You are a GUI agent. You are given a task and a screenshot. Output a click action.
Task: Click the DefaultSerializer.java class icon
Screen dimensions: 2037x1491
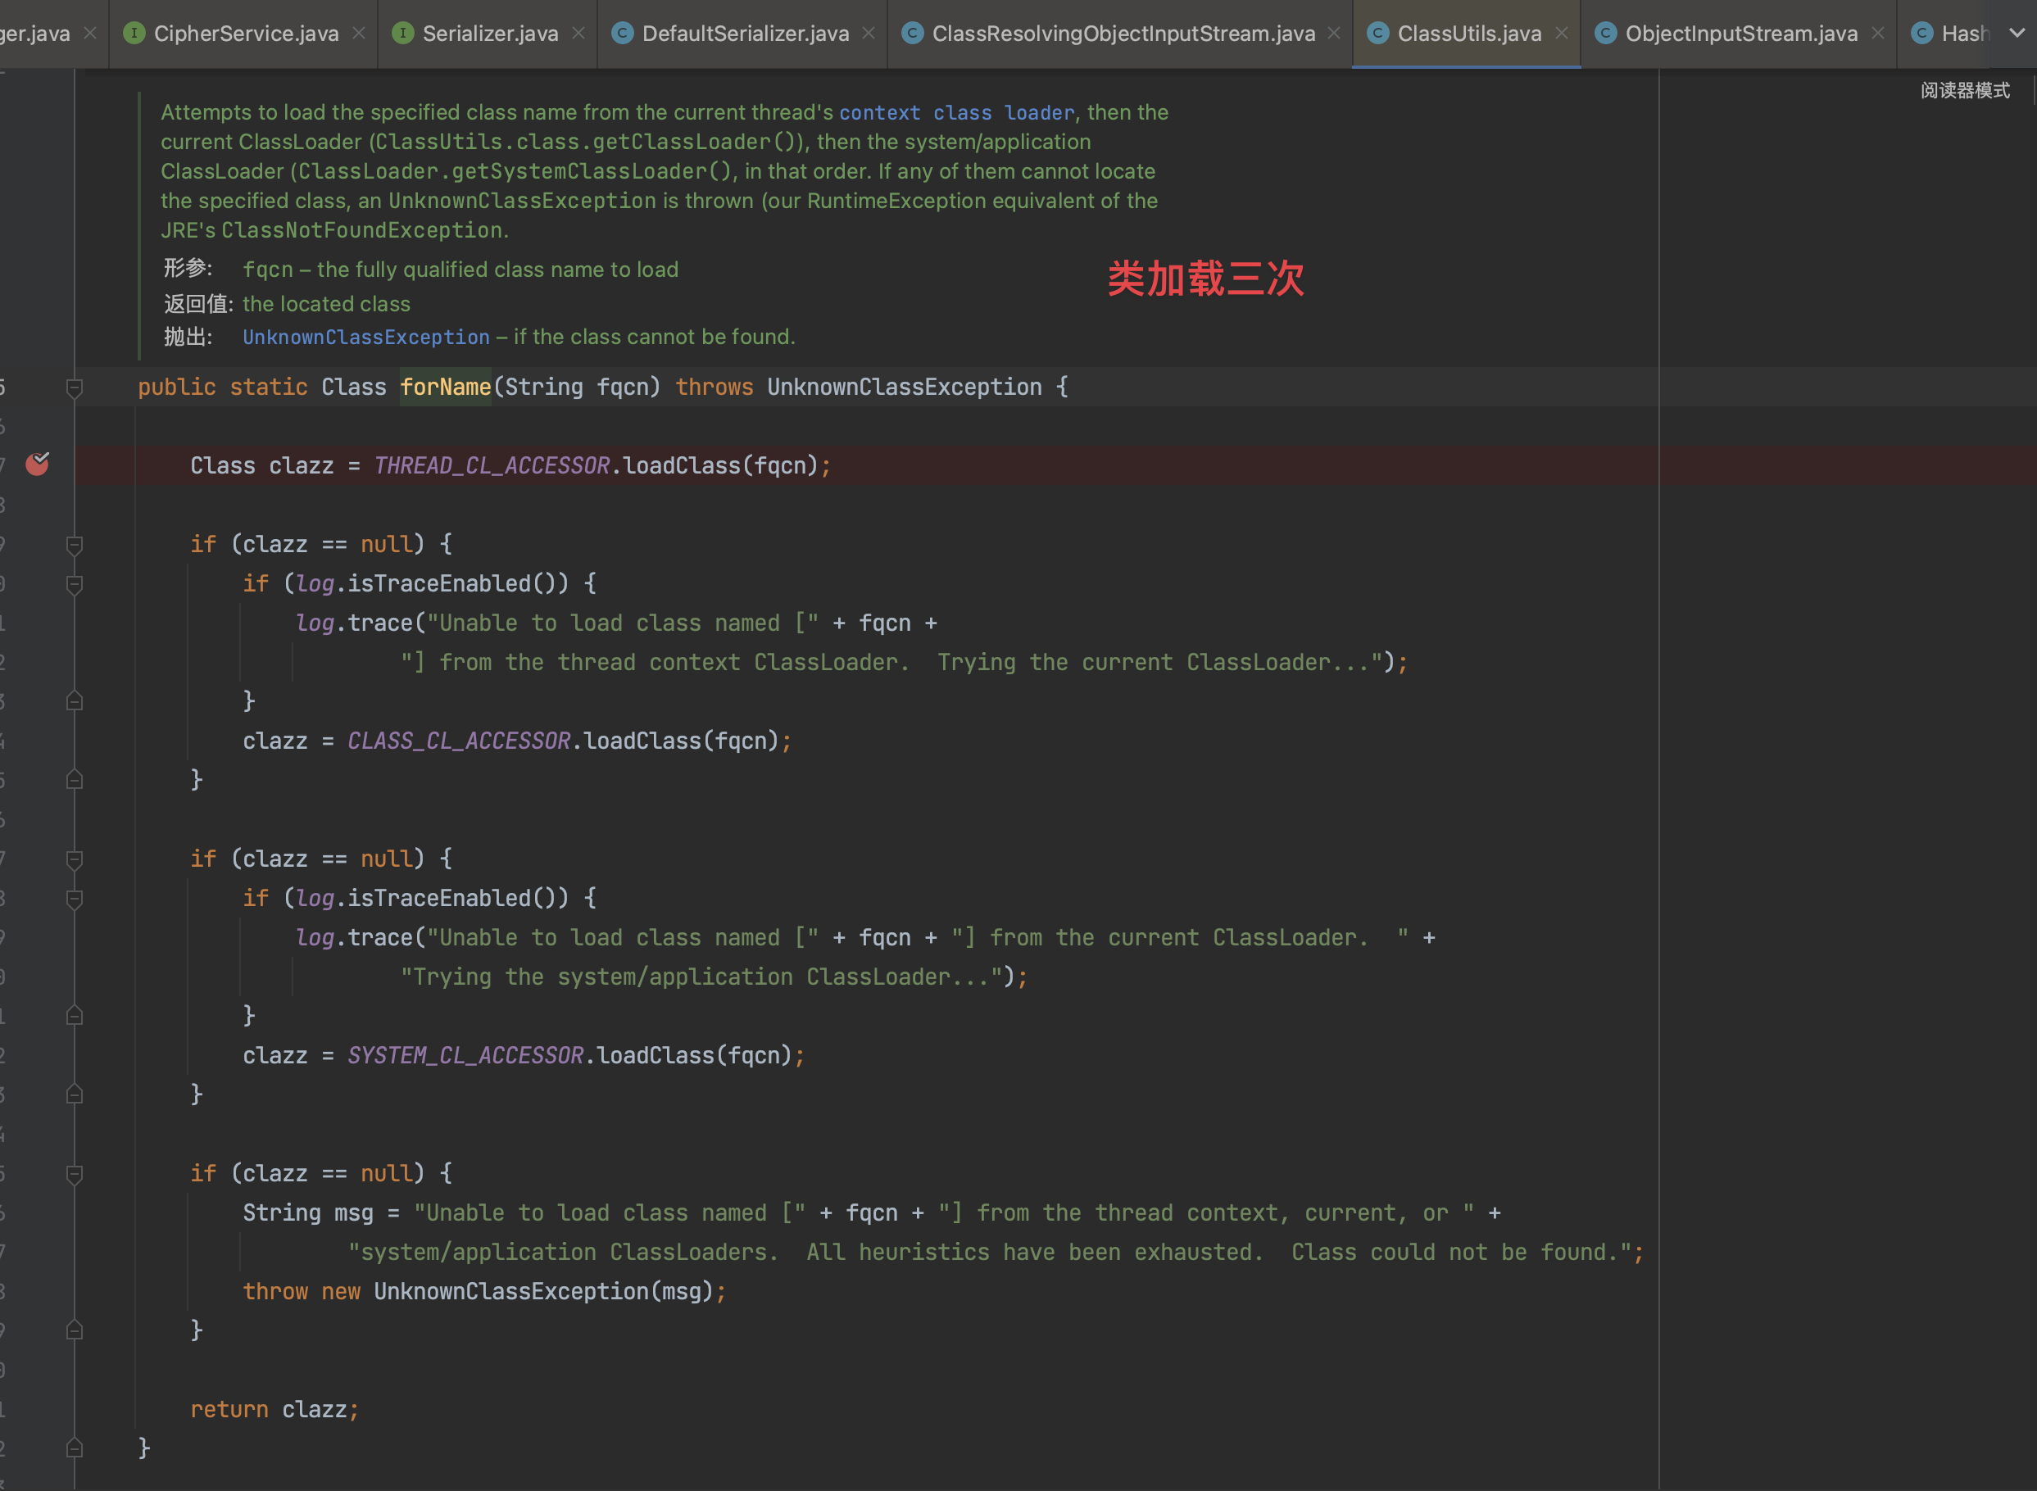[x=622, y=34]
